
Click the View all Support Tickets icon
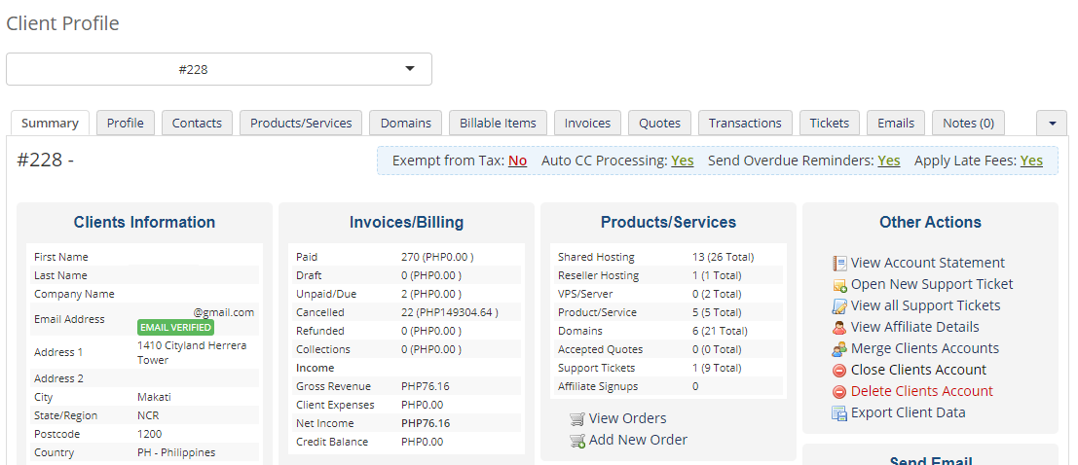839,306
